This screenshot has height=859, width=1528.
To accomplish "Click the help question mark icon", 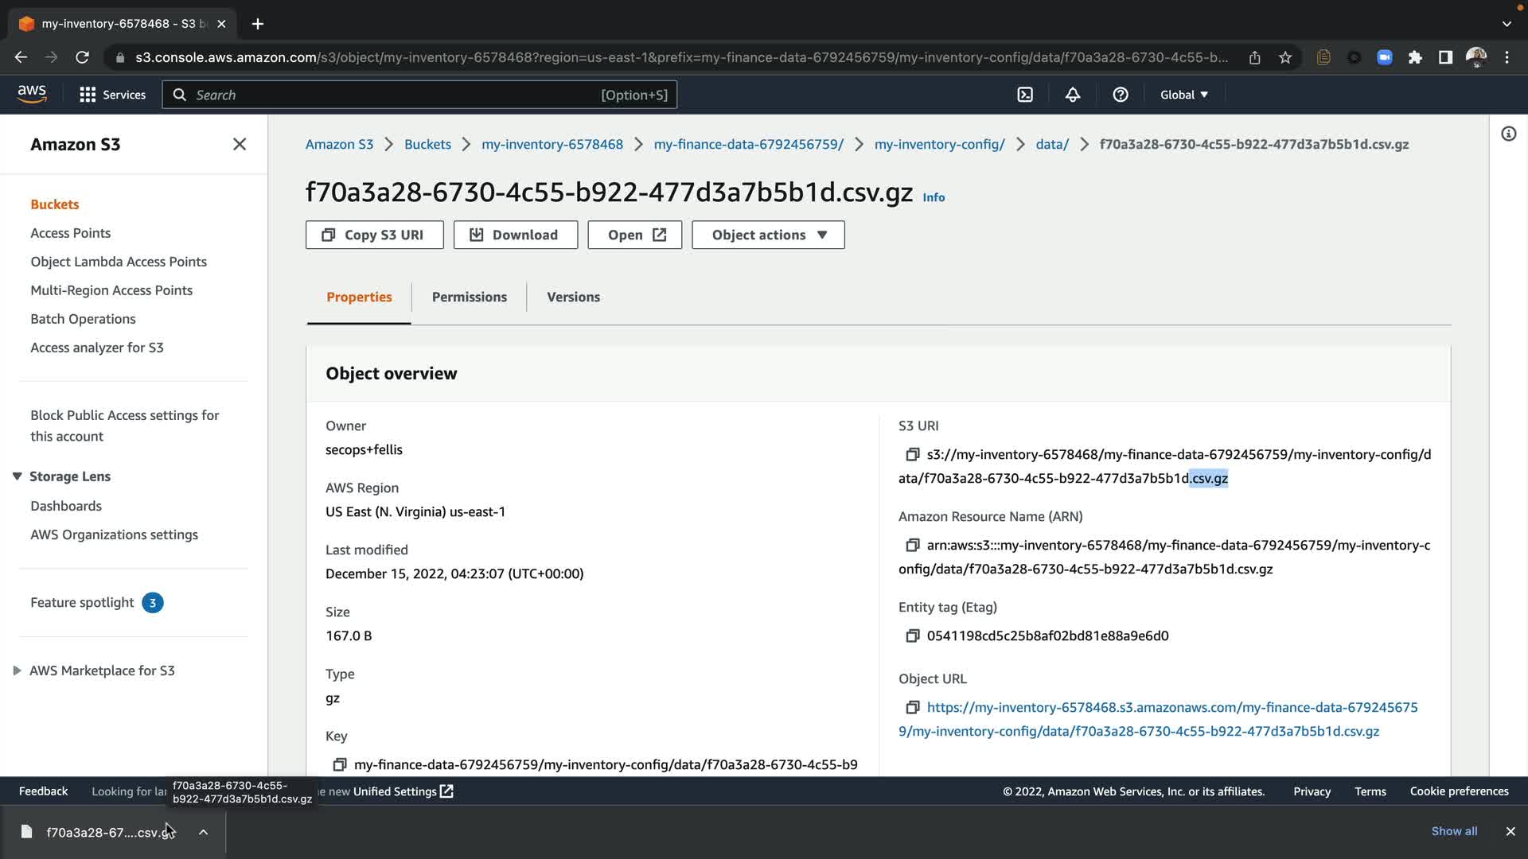I will click(x=1121, y=95).
